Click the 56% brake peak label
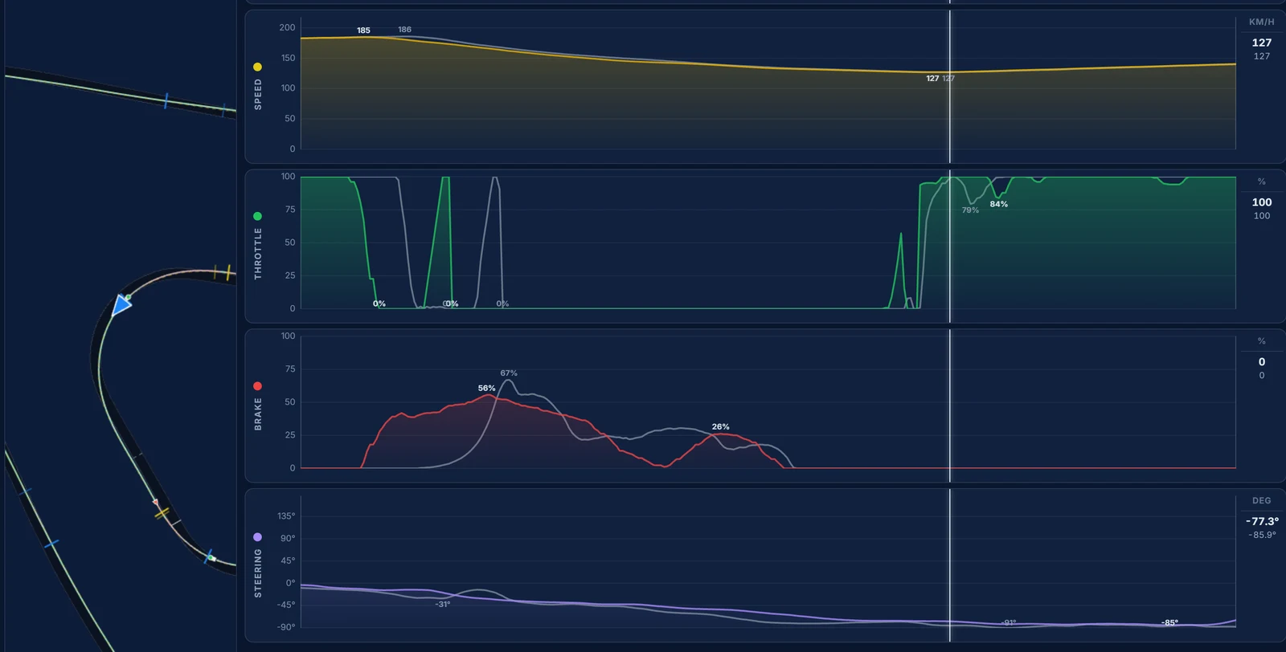The image size is (1286, 652). [486, 388]
